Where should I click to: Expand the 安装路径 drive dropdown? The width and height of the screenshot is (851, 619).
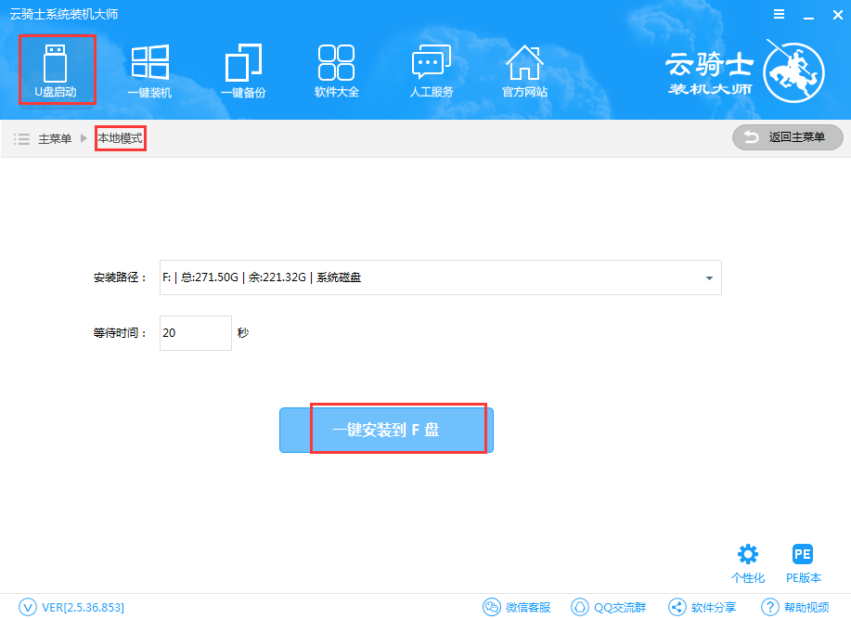coord(440,277)
